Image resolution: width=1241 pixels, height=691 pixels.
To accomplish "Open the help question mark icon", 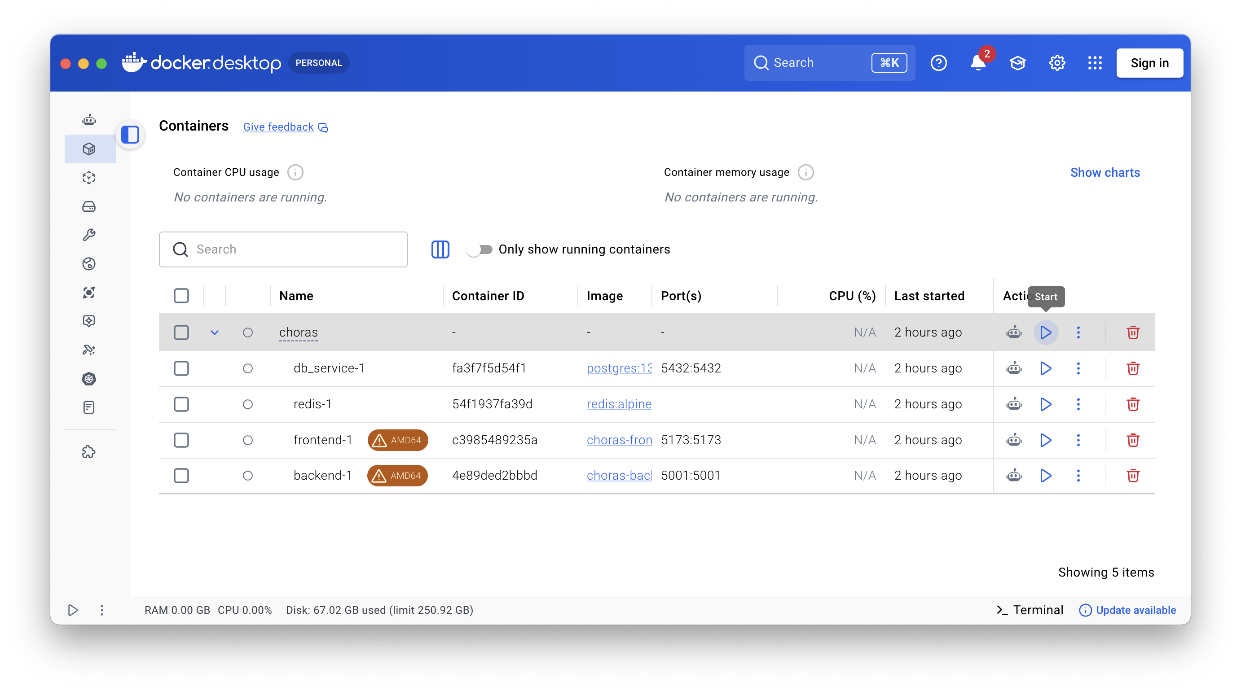I will (x=938, y=63).
